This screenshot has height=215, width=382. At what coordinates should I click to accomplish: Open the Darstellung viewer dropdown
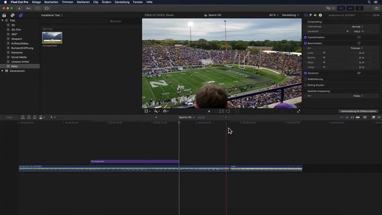[x=290, y=15]
